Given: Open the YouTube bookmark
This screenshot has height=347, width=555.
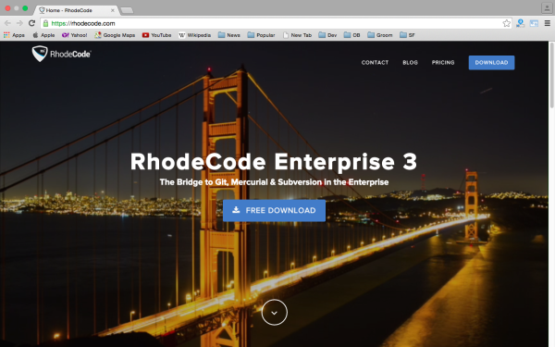Looking at the screenshot, I should point(157,35).
